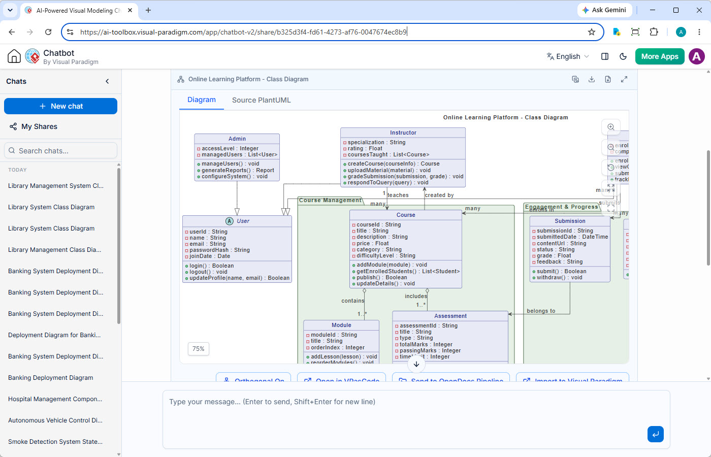This screenshot has height=457, width=711.
Task: Focus the Search chats field
Action: point(60,150)
